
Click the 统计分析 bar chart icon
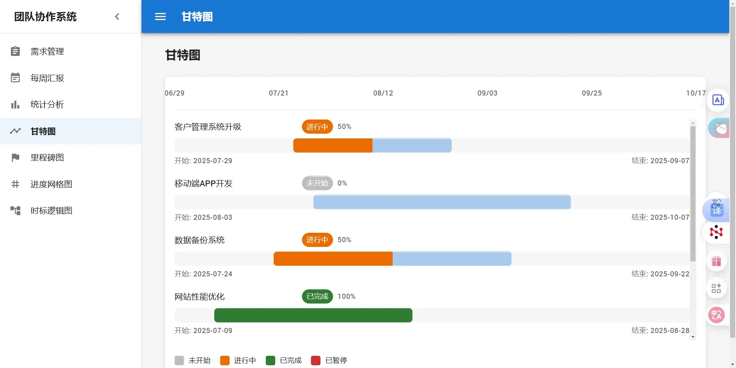point(15,105)
